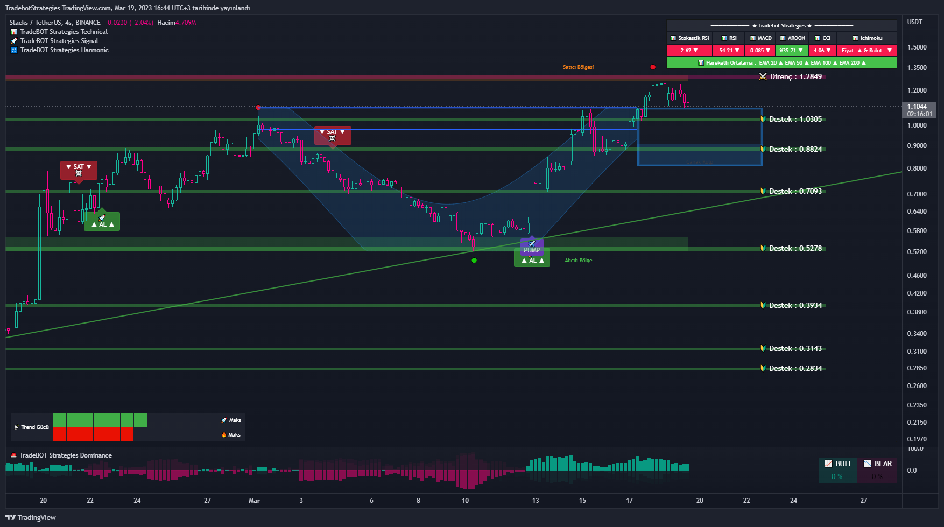Click the 'USDT' currency label on the price axis
The height and width of the screenshot is (527, 944).
tap(915, 22)
